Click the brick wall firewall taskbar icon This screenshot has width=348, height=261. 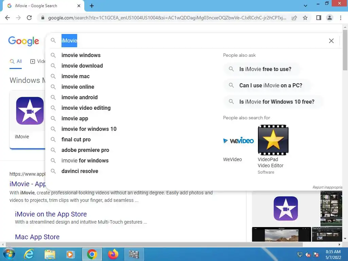tap(134, 254)
